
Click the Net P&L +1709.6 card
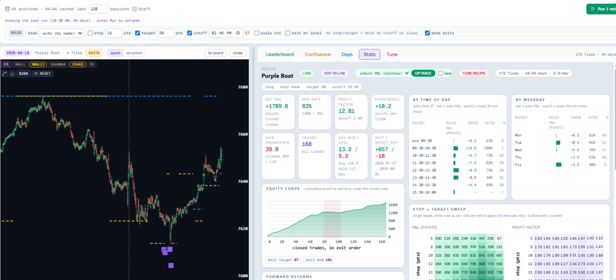tap(278, 112)
